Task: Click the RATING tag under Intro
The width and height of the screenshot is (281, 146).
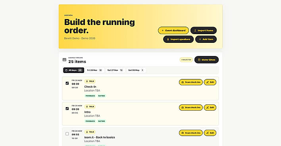Action: tap(102, 121)
